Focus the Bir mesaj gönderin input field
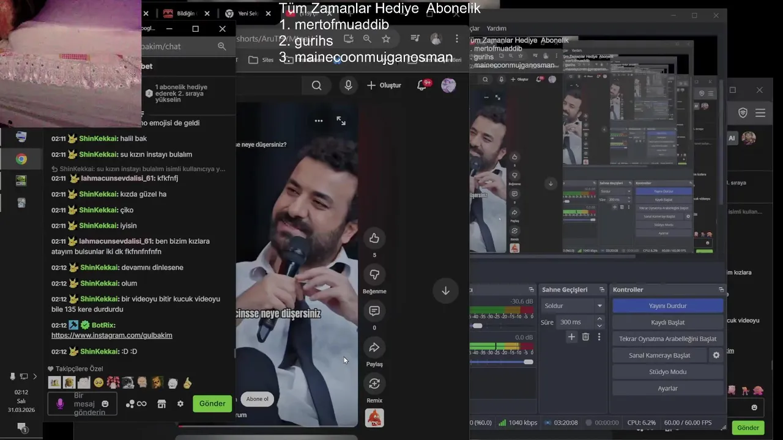 pyautogui.click(x=83, y=404)
